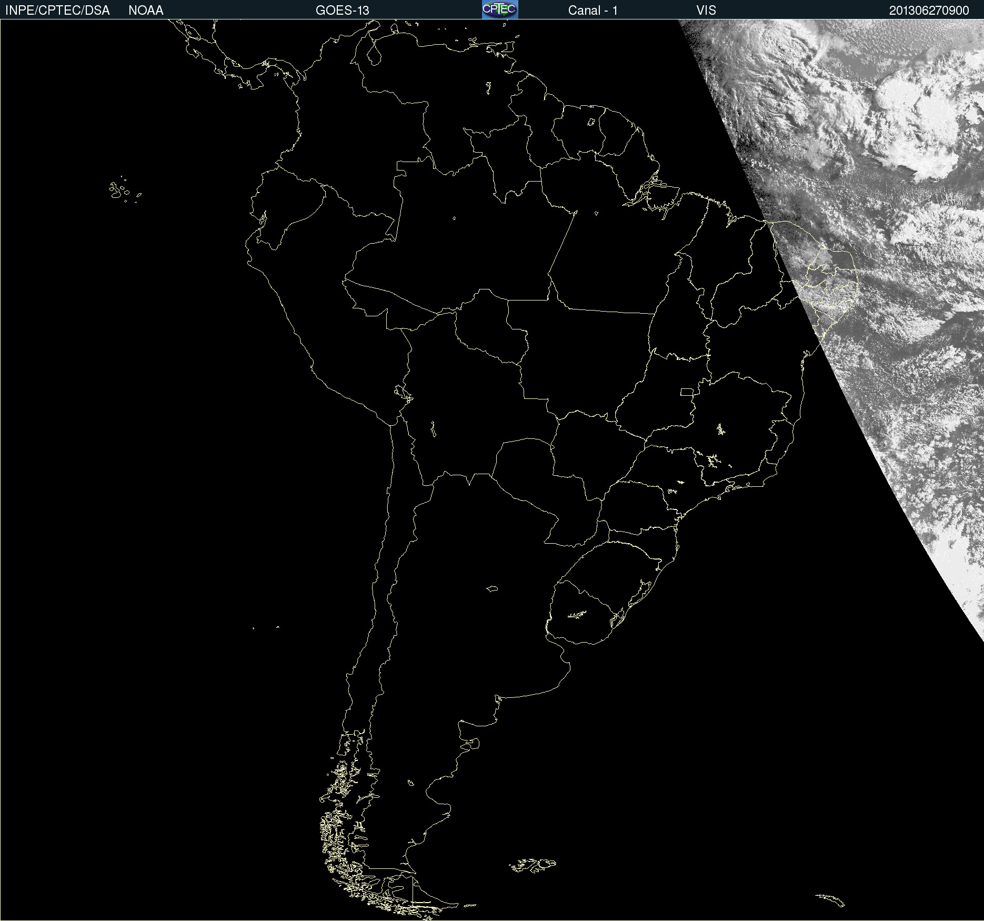Click the rectangular Distrito Federal outline in Brazil
The height and width of the screenshot is (921, 984).
687,392
